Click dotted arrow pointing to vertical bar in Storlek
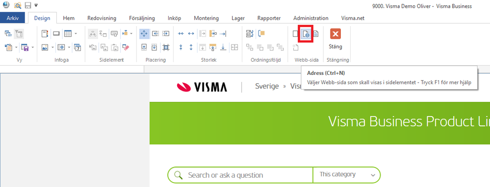 [223, 33]
